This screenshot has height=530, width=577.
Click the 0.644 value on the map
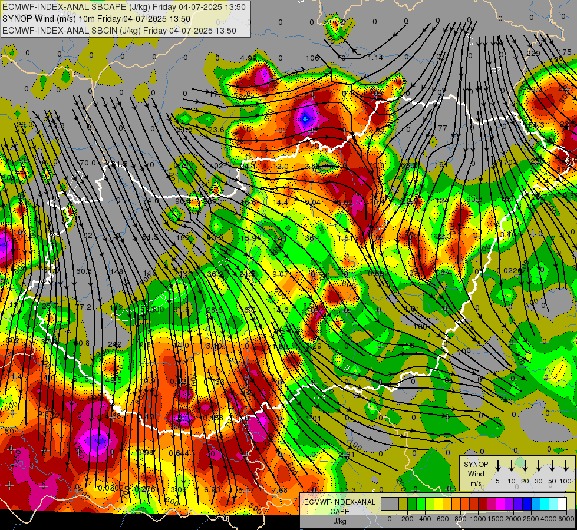tap(179, 453)
